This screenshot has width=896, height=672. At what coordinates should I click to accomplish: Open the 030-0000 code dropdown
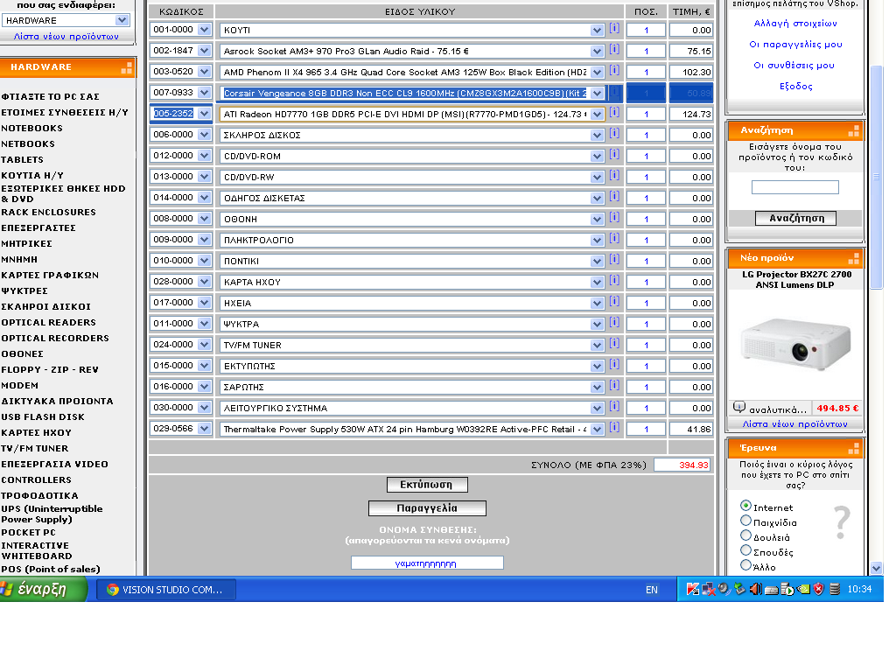click(x=204, y=408)
